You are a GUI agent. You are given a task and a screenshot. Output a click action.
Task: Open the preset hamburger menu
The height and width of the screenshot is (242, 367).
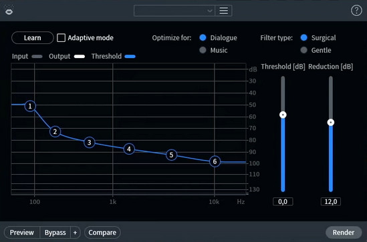223,11
